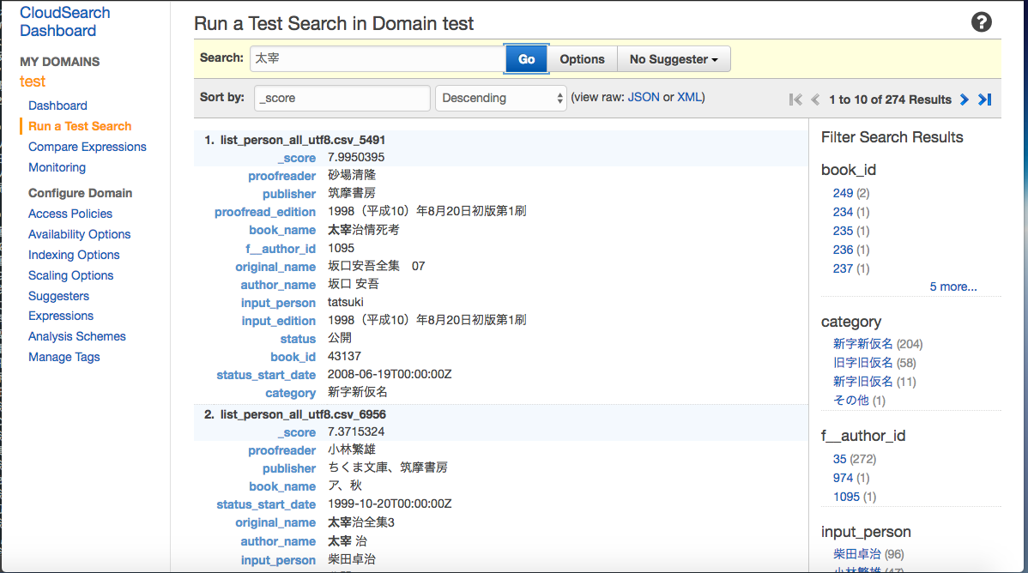1028x573 pixels.
Task: Click the score value 7.9950395
Action: click(x=356, y=157)
